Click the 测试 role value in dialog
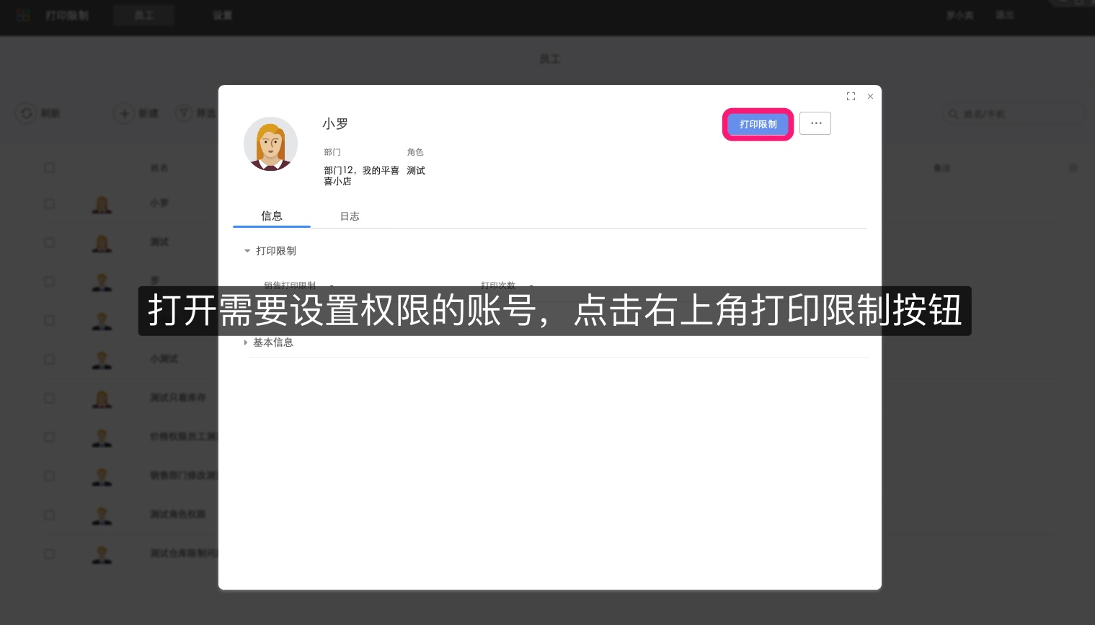The image size is (1095, 625). (x=416, y=171)
